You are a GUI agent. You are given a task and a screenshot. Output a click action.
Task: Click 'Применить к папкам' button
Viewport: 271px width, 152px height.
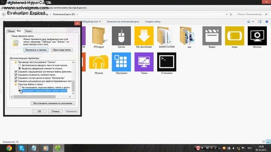36,50
